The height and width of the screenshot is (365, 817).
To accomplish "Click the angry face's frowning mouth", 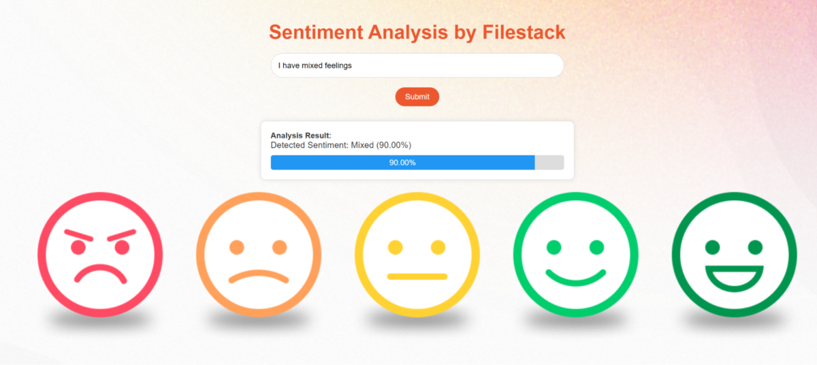I will (100, 274).
